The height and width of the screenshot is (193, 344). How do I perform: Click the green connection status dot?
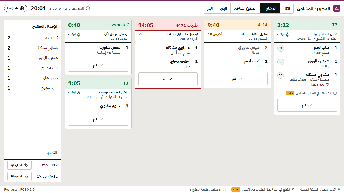point(339,190)
